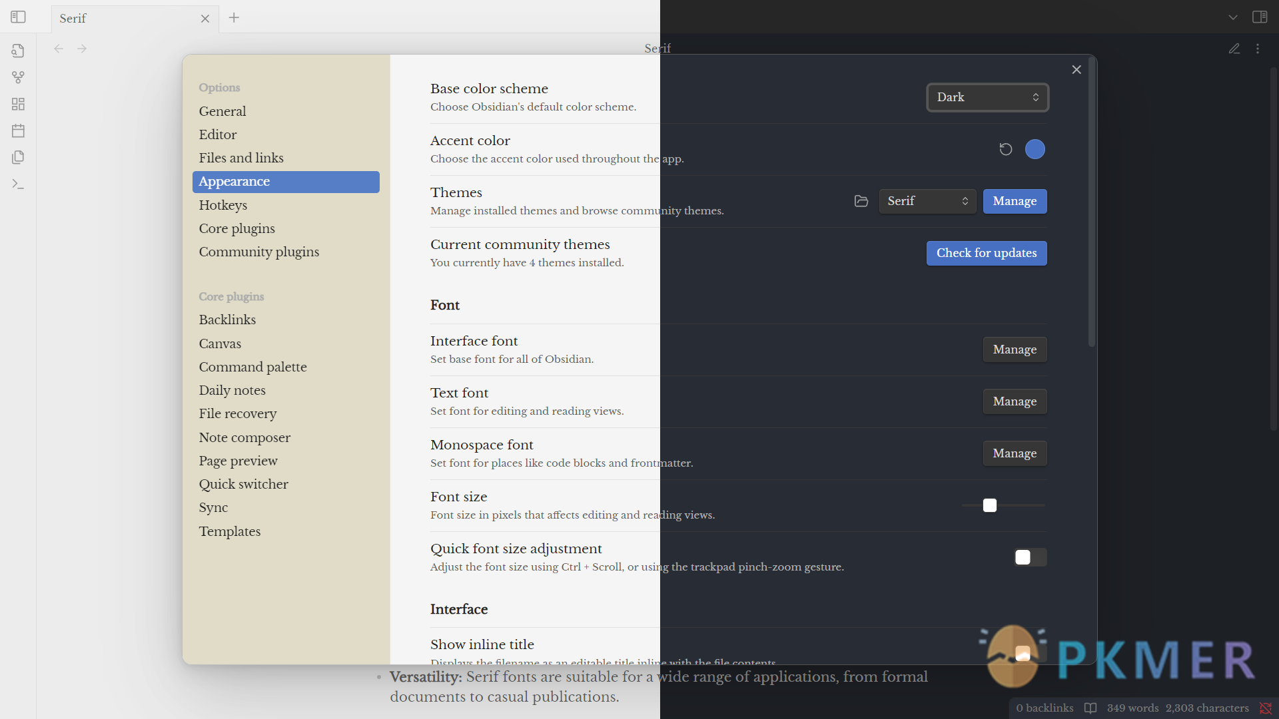1279x719 pixels.
Task: Navigate back with left arrow
Action: click(x=59, y=49)
